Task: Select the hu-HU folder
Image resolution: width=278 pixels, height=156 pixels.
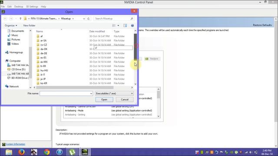Action: [44, 70]
